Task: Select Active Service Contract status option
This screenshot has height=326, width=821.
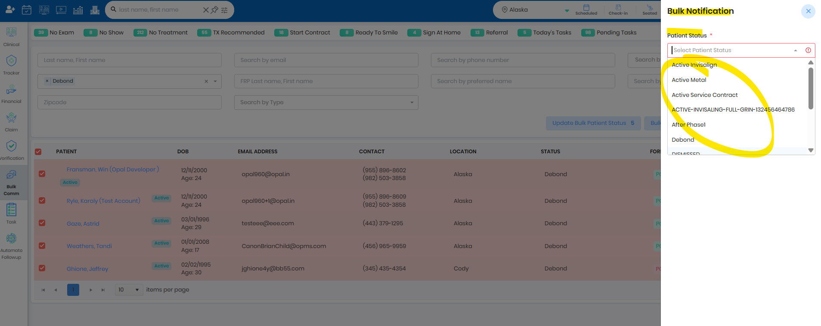Action: pyautogui.click(x=704, y=95)
